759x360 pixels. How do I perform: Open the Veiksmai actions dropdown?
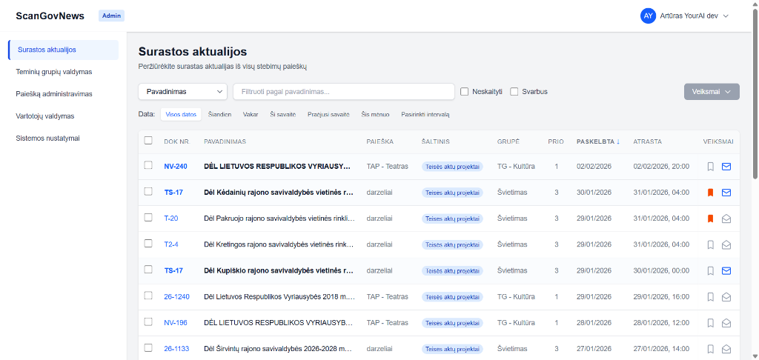[x=712, y=91]
